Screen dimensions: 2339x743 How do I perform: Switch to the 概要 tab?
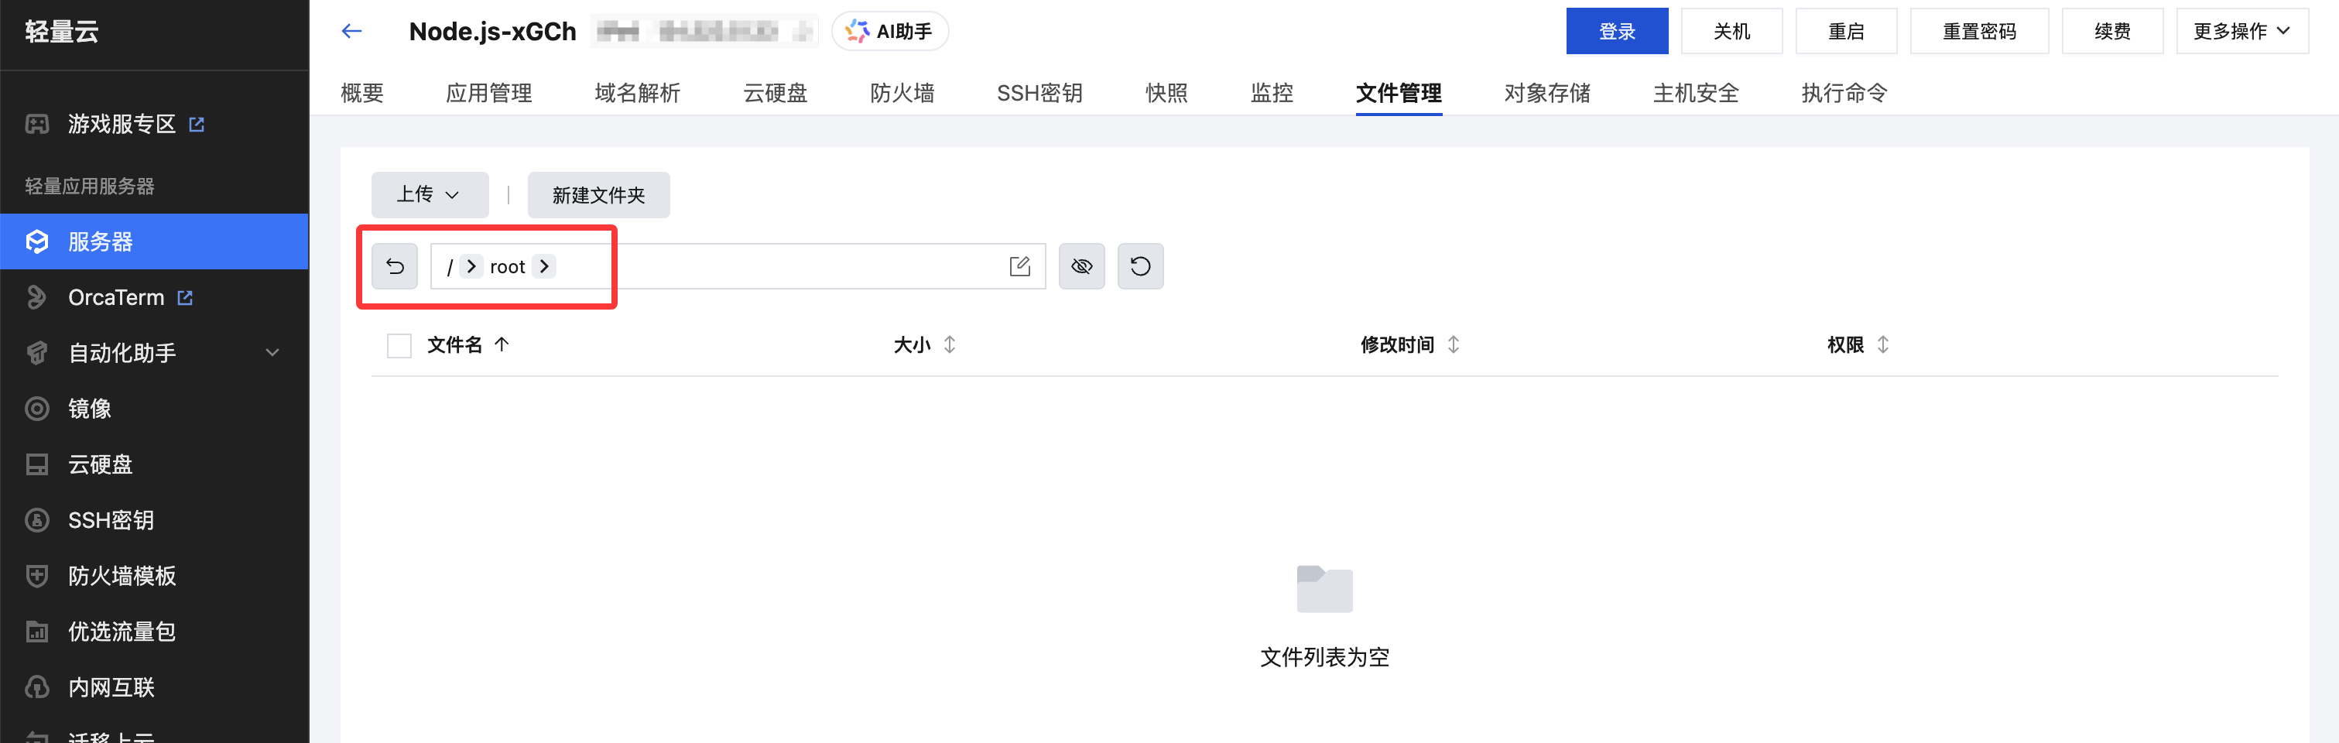click(362, 93)
